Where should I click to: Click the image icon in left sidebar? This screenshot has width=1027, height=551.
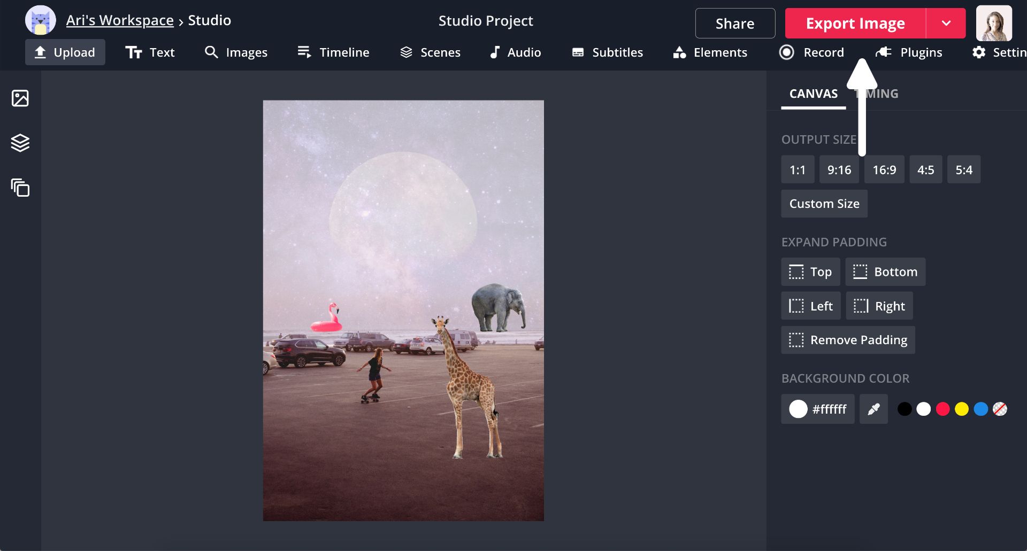click(x=20, y=98)
